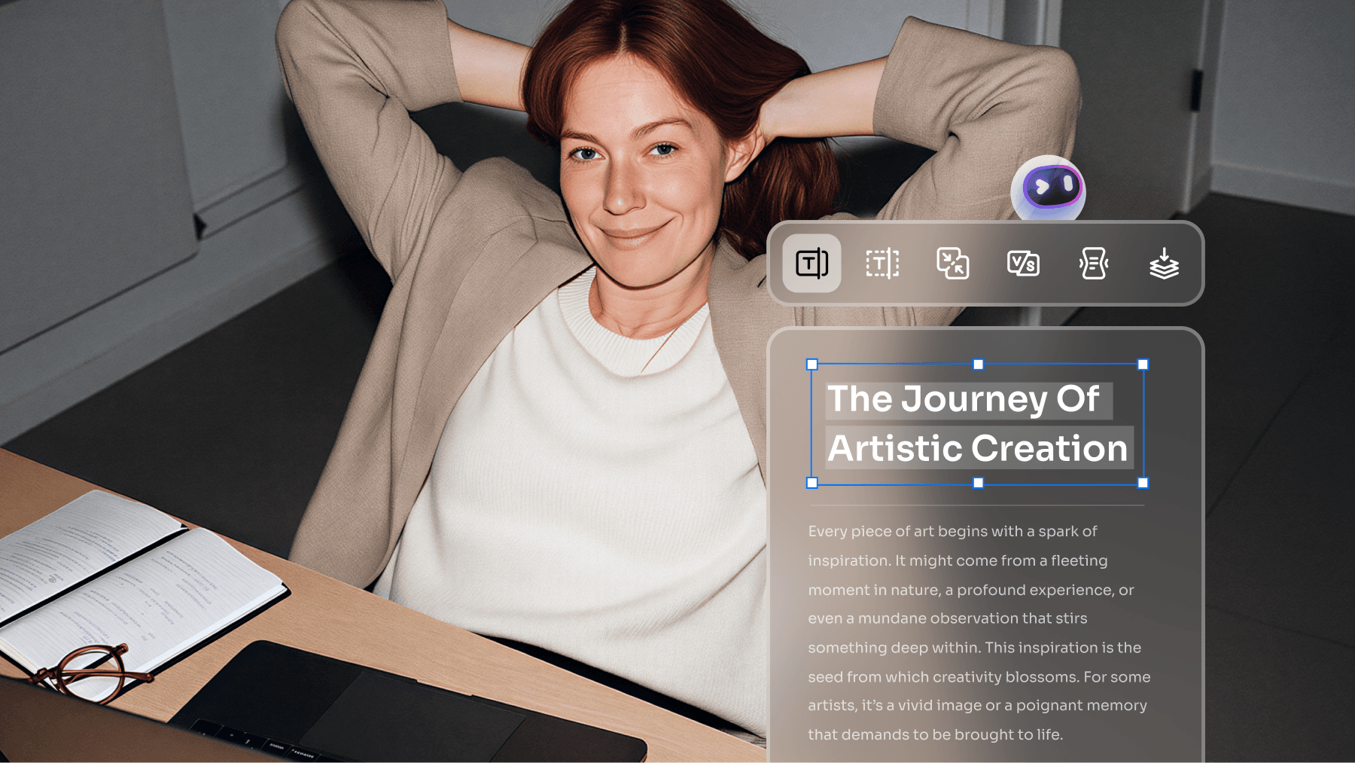
Task: Click the top-left handle of the title box
Action: (x=812, y=365)
